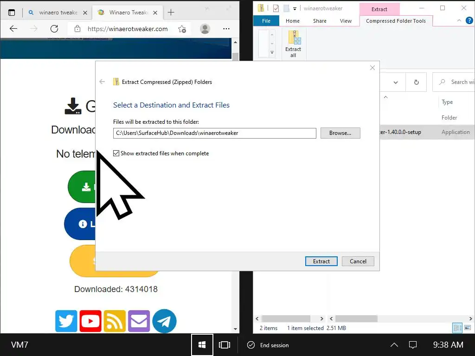Click the green download button on webpage
475x356 pixels.
(x=82, y=187)
